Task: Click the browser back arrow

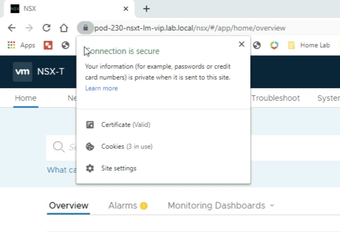Action: coord(11,28)
